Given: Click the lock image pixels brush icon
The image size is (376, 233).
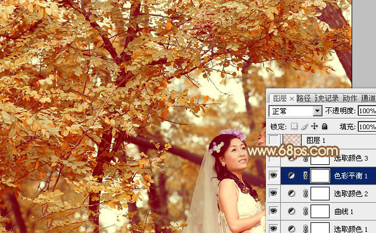Looking at the screenshot, I should (x=304, y=126).
